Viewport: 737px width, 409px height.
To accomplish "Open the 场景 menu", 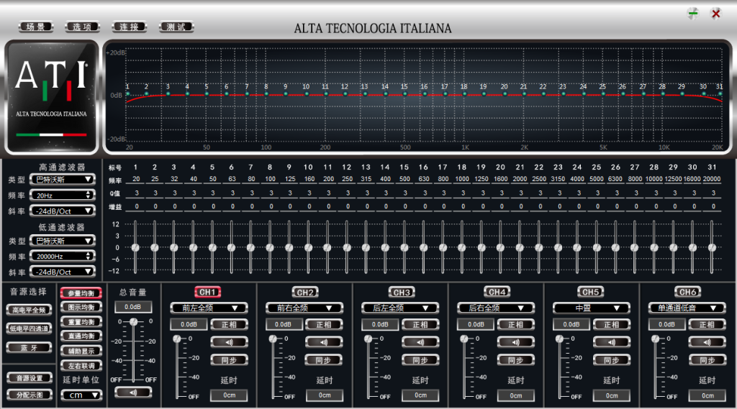I will click(x=36, y=27).
